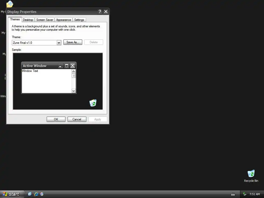This screenshot has width=264, height=198.
Task: Click the Theme: label
Action: pos(16,37)
